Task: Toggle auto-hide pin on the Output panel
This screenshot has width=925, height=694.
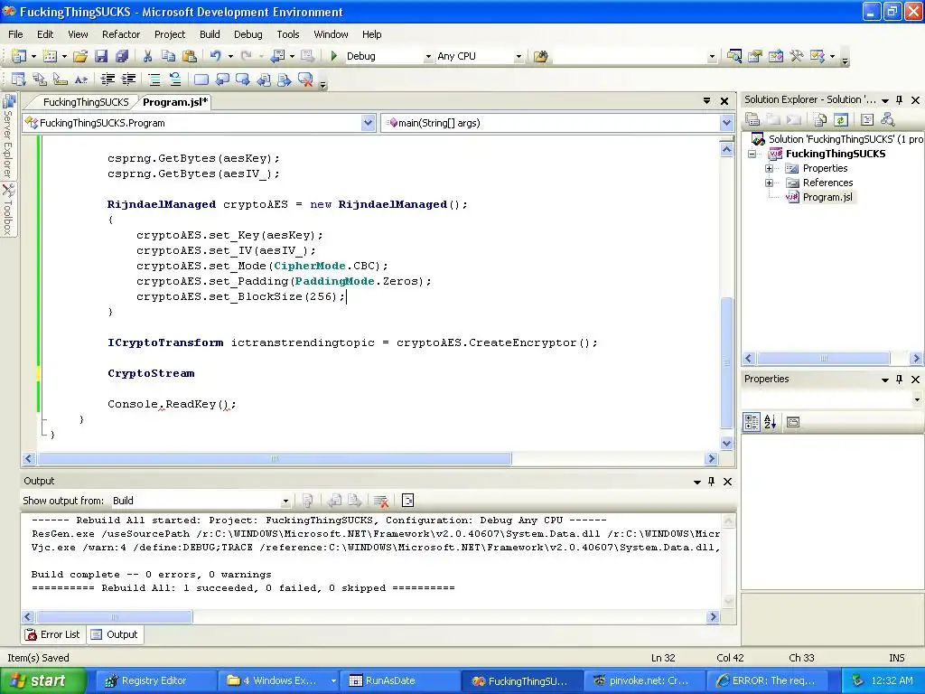Action: click(x=712, y=482)
